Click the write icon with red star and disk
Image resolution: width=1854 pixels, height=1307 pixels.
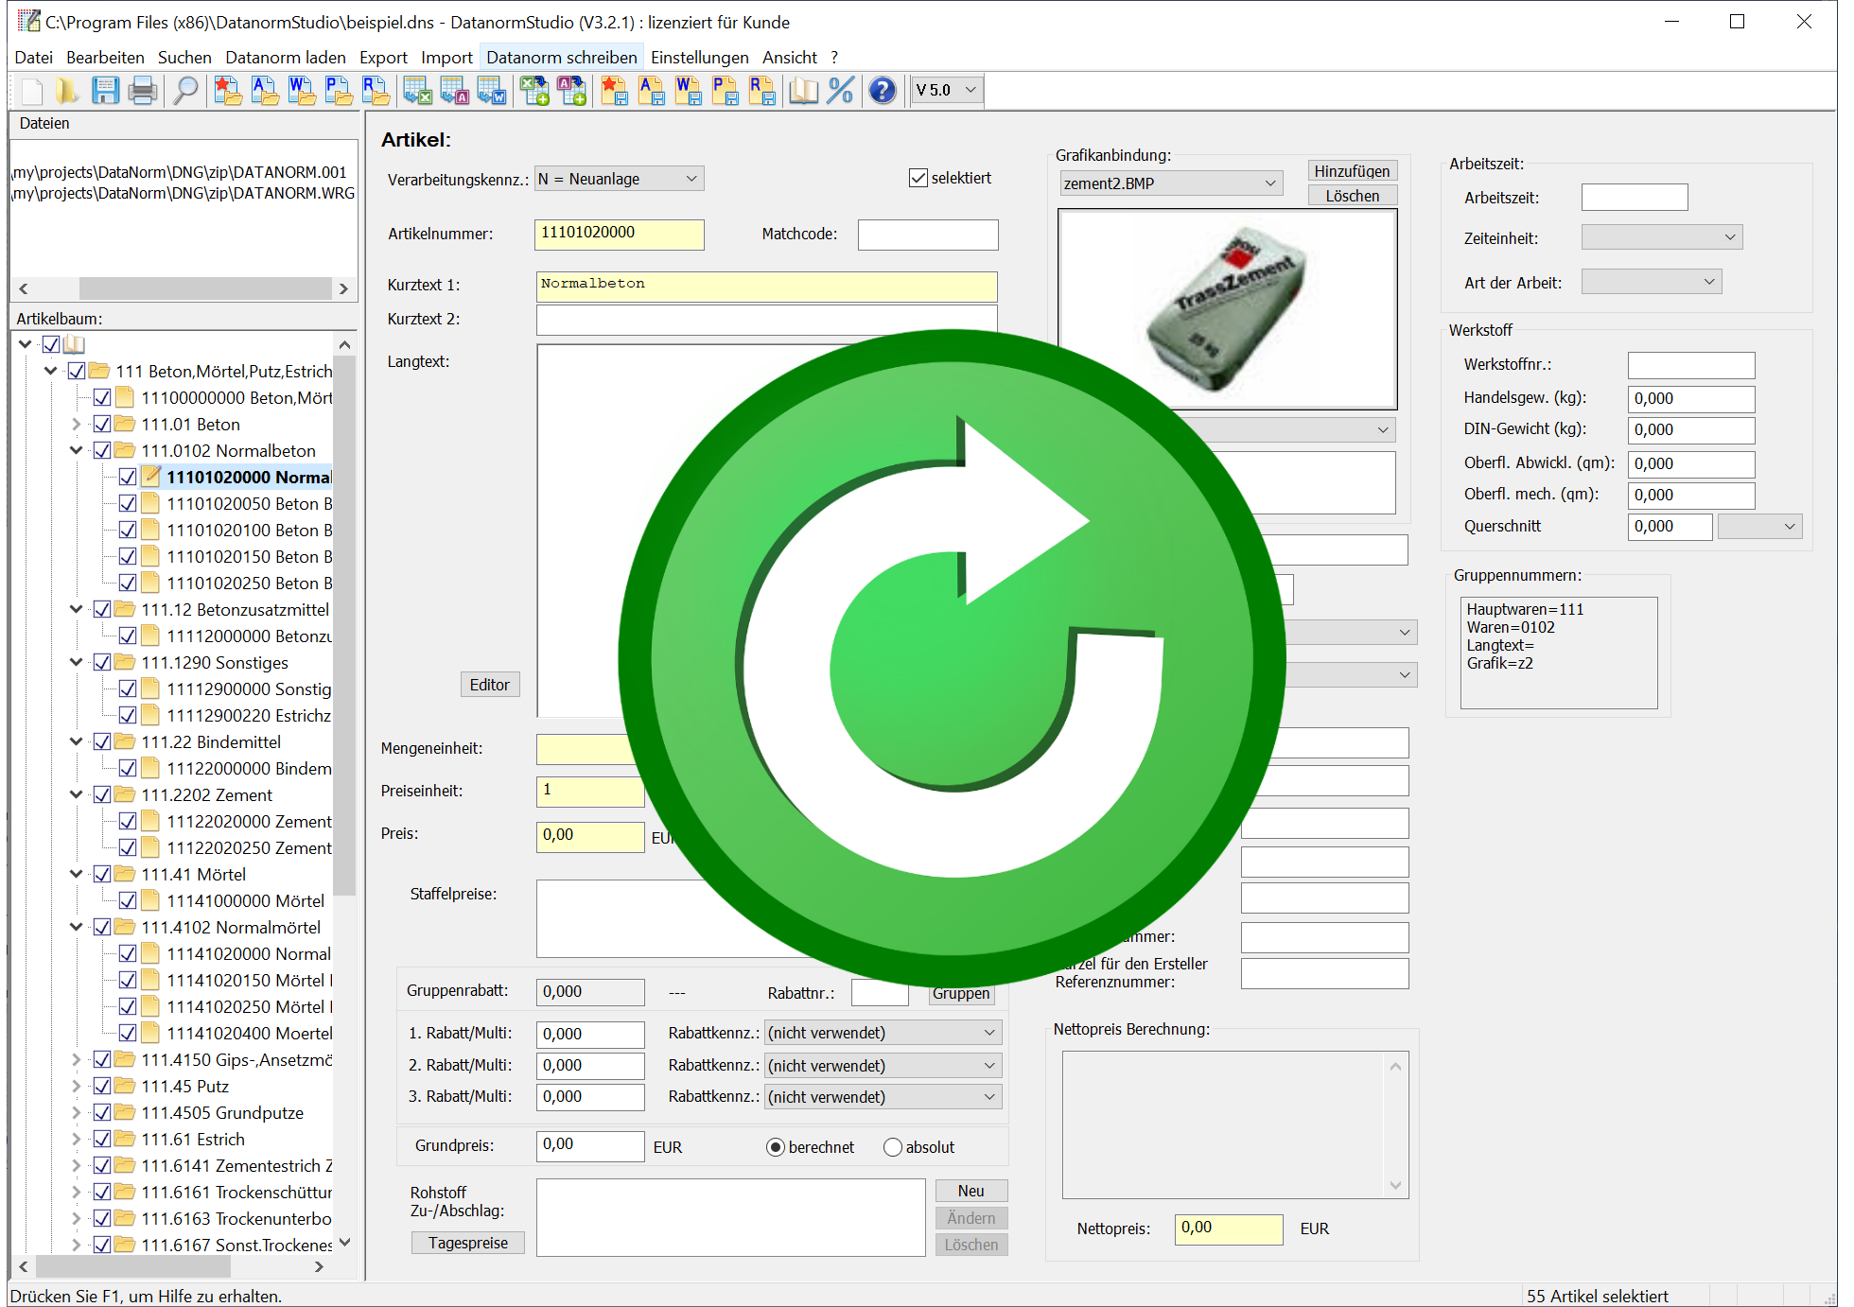tap(614, 91)
